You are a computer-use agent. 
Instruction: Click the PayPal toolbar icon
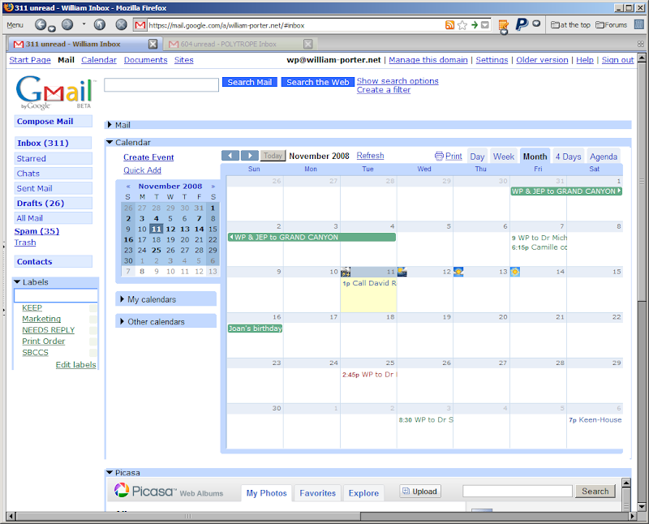522,24
